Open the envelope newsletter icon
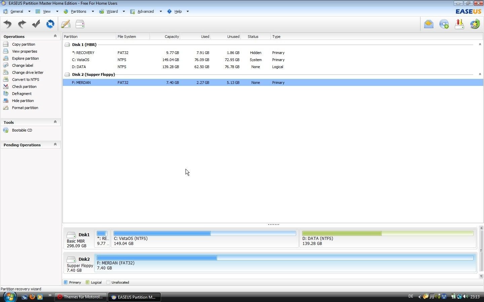 429,24
